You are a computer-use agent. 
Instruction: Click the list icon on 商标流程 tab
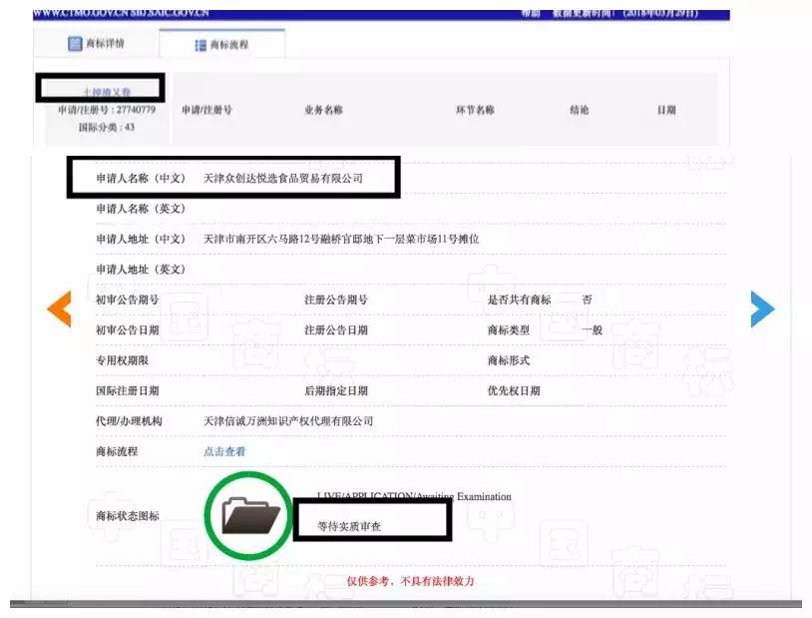click(x=200, y=44)
